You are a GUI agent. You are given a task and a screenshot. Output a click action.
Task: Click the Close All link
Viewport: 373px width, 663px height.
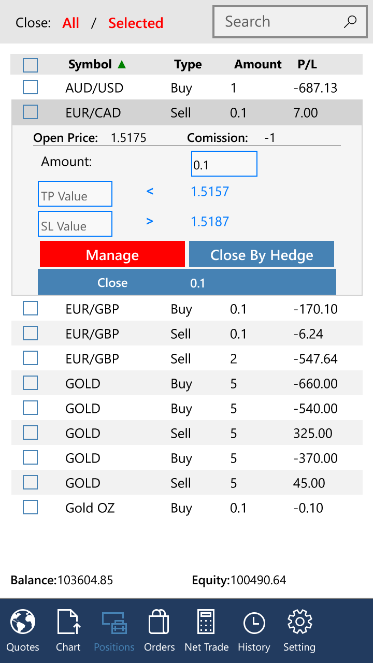(71, 23)
